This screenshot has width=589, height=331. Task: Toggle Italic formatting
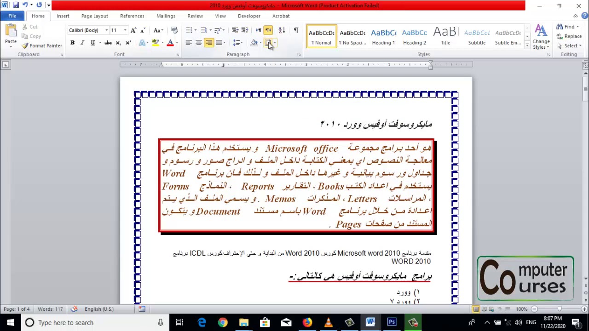(x=82, y=43)
